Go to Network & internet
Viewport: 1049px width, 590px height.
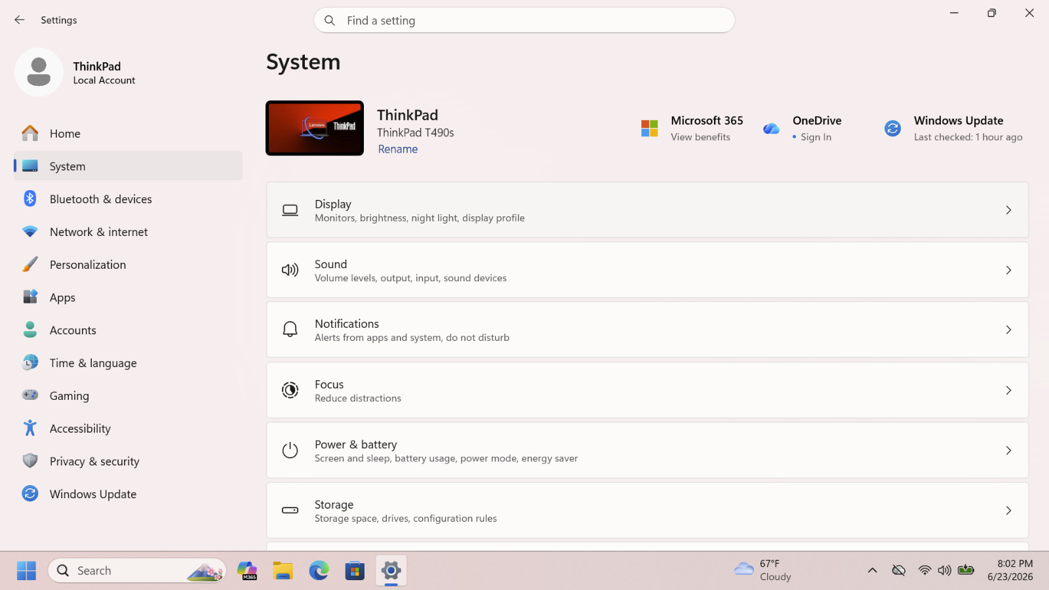click(128, 231)
